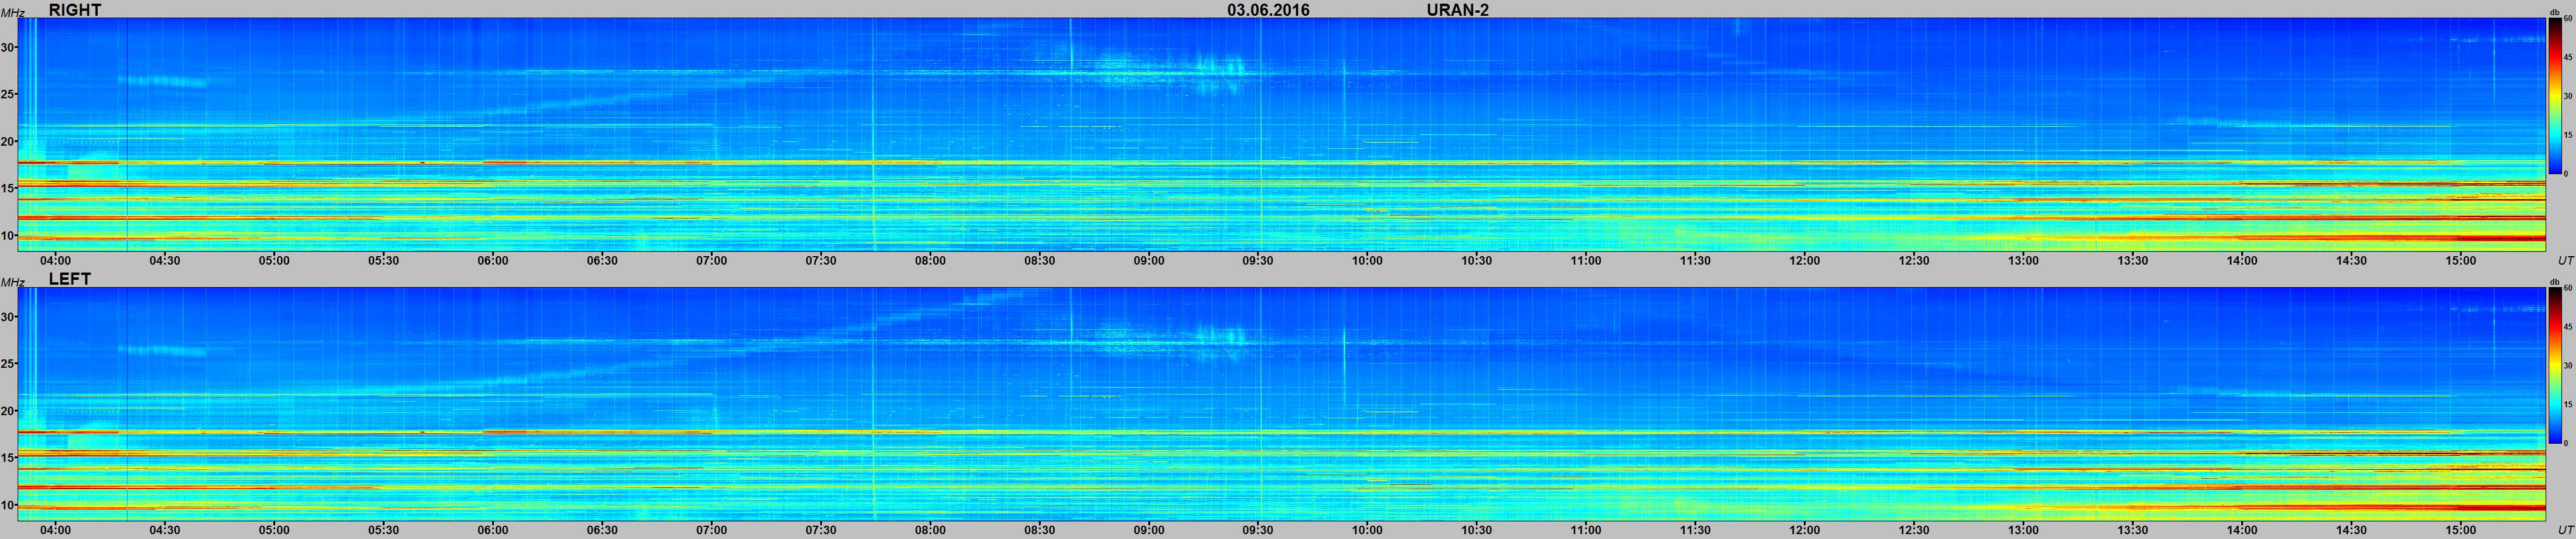Image resolution: width=2576 pixels, height=539 pixels.
Task: Click the 60 dB label on LEFT color scale
Action: click(x=2568, y=288)
